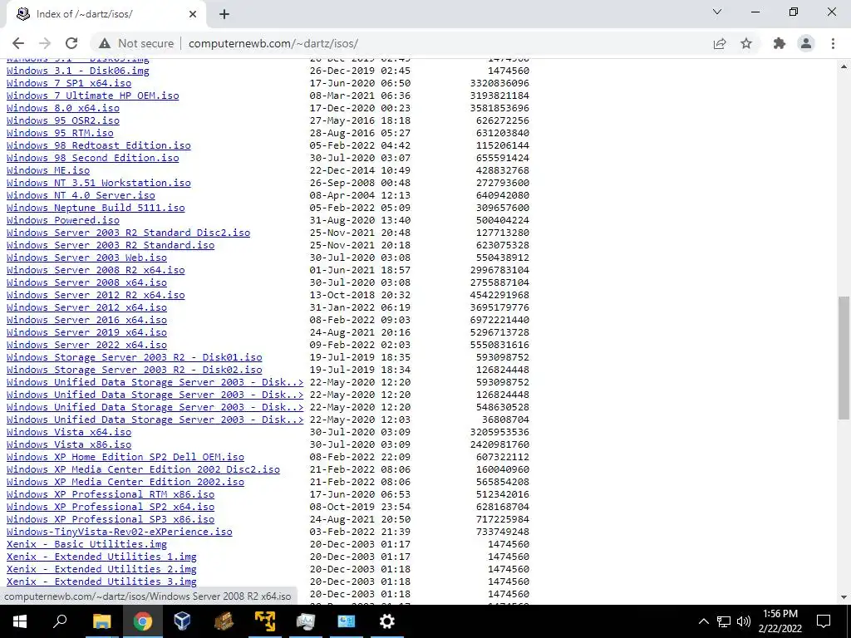This screenshot has height=638, width=851.
Task: Open Windows Vista x86.iso link
Action: (69, 445)
